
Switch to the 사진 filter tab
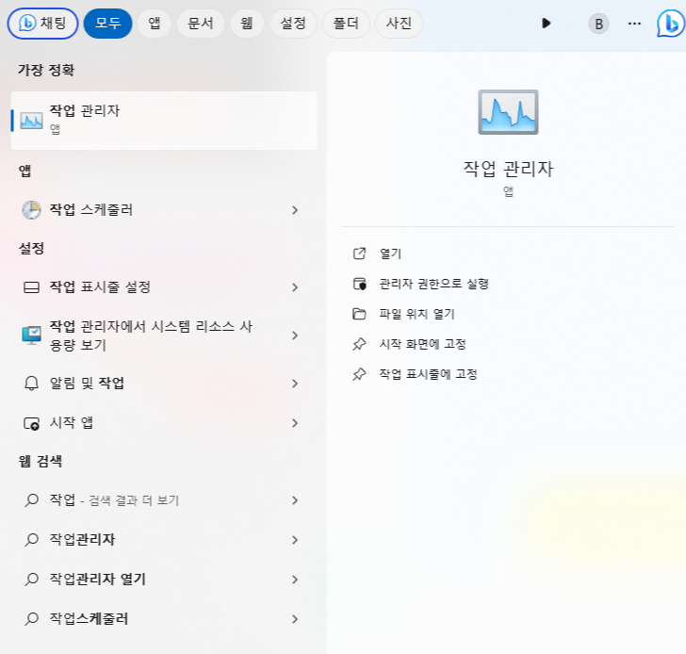point(399,24)
